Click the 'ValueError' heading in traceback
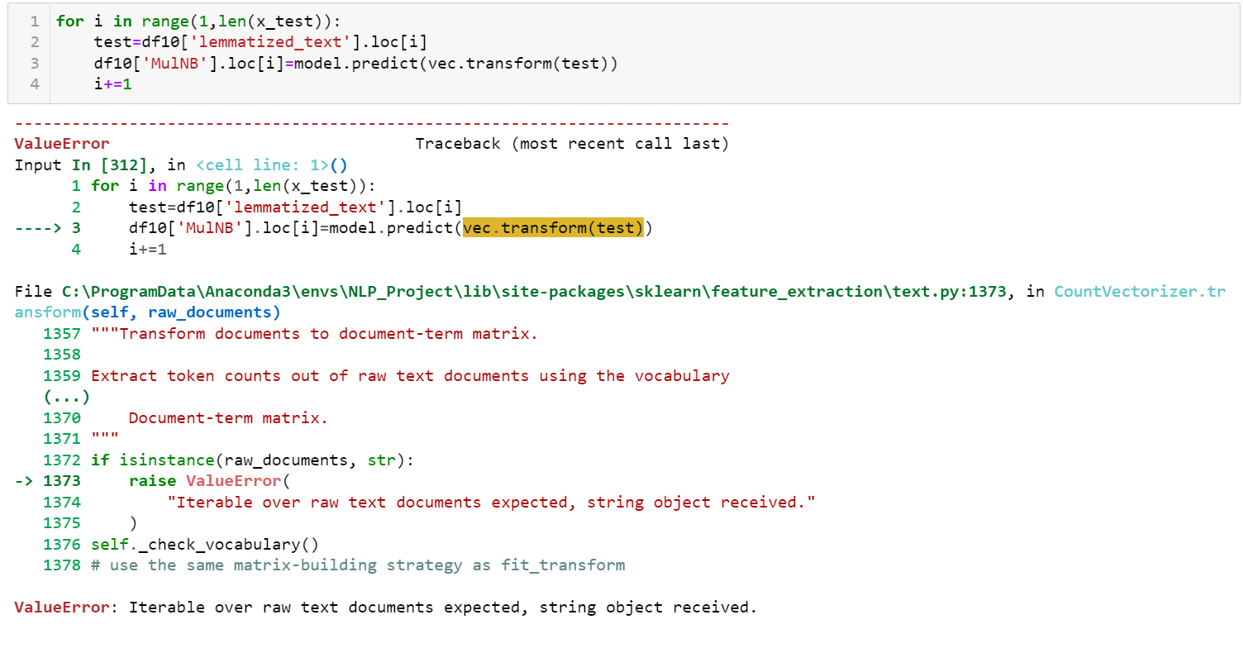The width and height of the screenshot is (1243, 653). coord(62,144)
